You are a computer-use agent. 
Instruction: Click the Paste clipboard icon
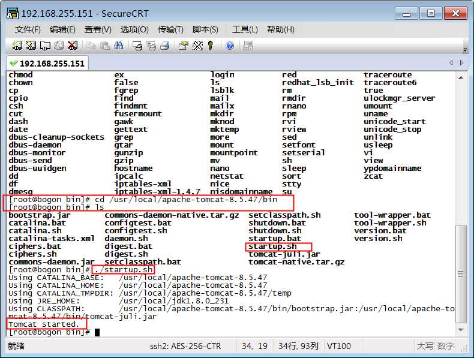(104, 46)
